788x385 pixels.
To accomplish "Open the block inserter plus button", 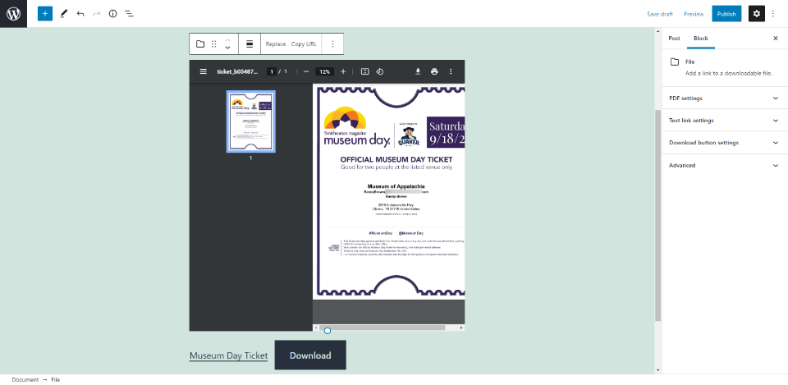I will [x=44, y=14].
